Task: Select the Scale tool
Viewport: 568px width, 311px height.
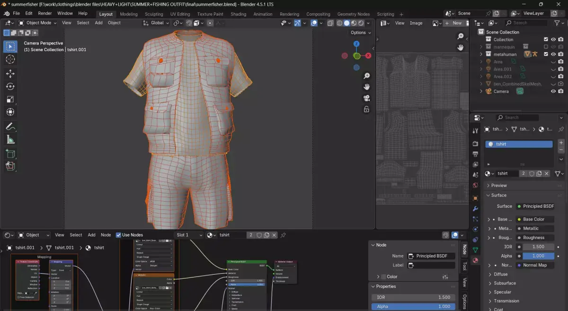Action: [x=10, y=99]
